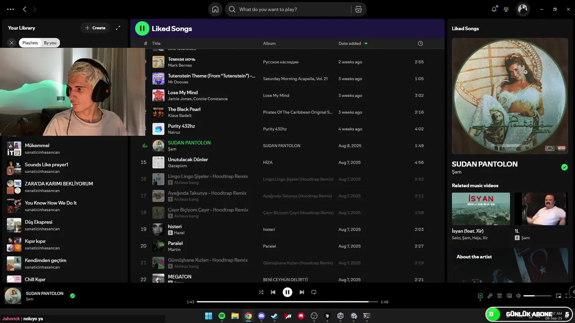This screenshot has height=323, width=575.
Task: Open You Know How We Do It playlist
Action: (65, 206)
